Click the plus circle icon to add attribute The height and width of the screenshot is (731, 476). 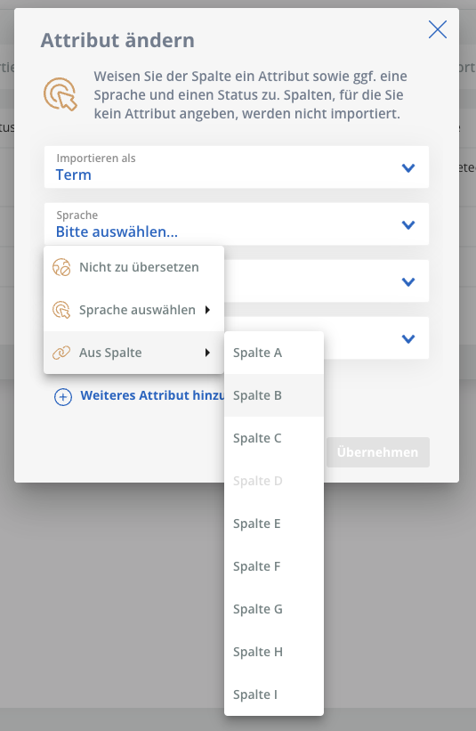tap(63, 397)
